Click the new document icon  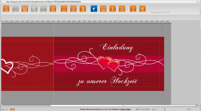(6, 9)
